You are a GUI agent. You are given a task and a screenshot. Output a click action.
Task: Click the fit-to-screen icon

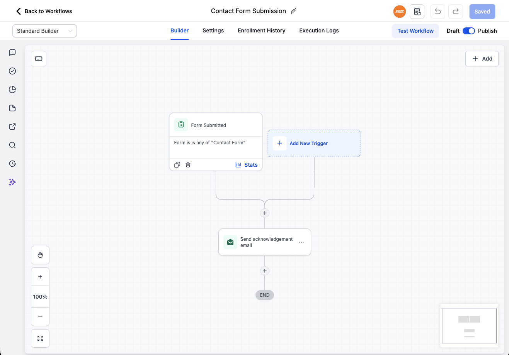(40, 338)
